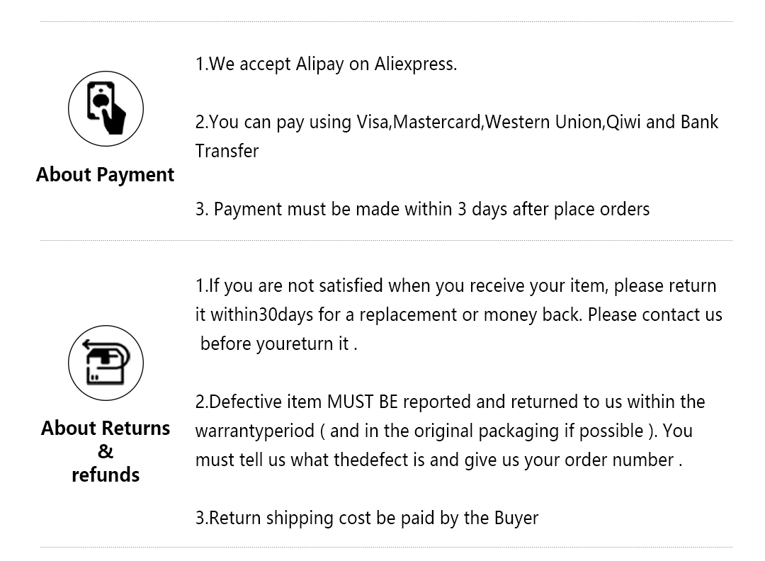The image size is (765, 561).
Task: Click the word 'Transfer' on second line
Action: [x=227, y=151]
